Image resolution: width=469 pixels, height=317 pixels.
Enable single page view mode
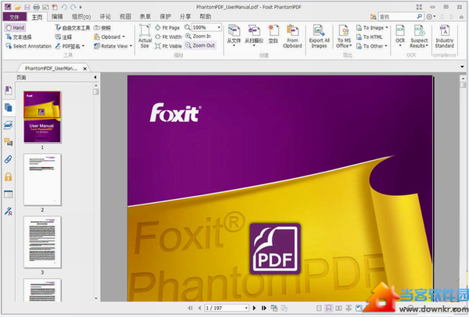pyautogui.click(x=319, y=308)
